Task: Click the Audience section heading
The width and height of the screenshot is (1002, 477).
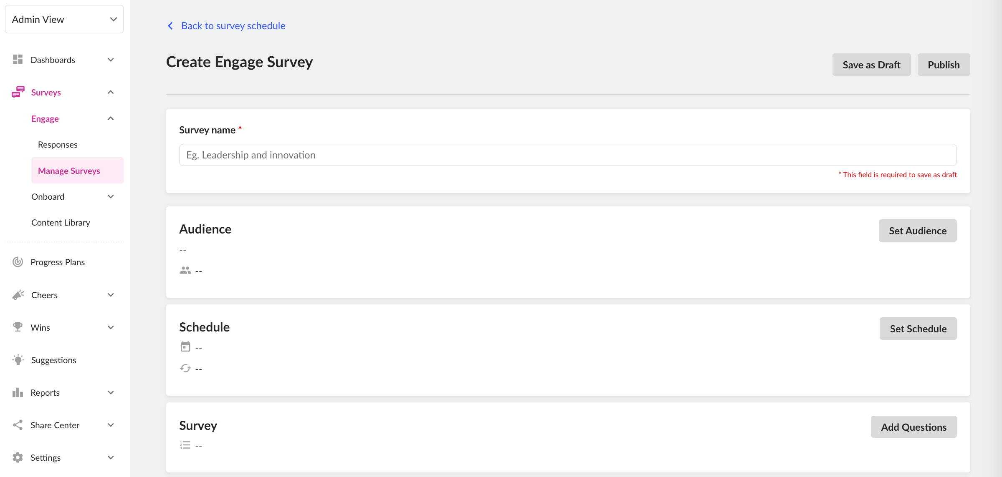Action: click(205, 229)
